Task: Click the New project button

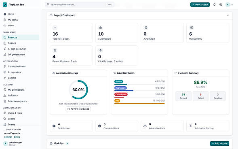Action: (200, 4)
